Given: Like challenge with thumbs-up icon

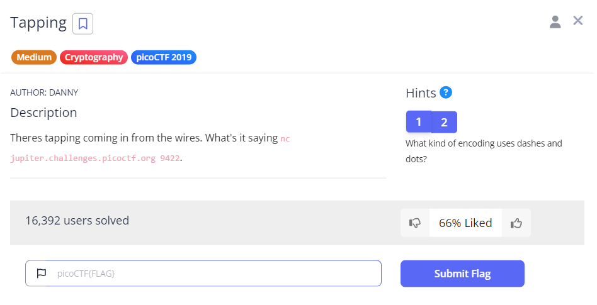Looking at the screenshot, I should coord(516,223).
